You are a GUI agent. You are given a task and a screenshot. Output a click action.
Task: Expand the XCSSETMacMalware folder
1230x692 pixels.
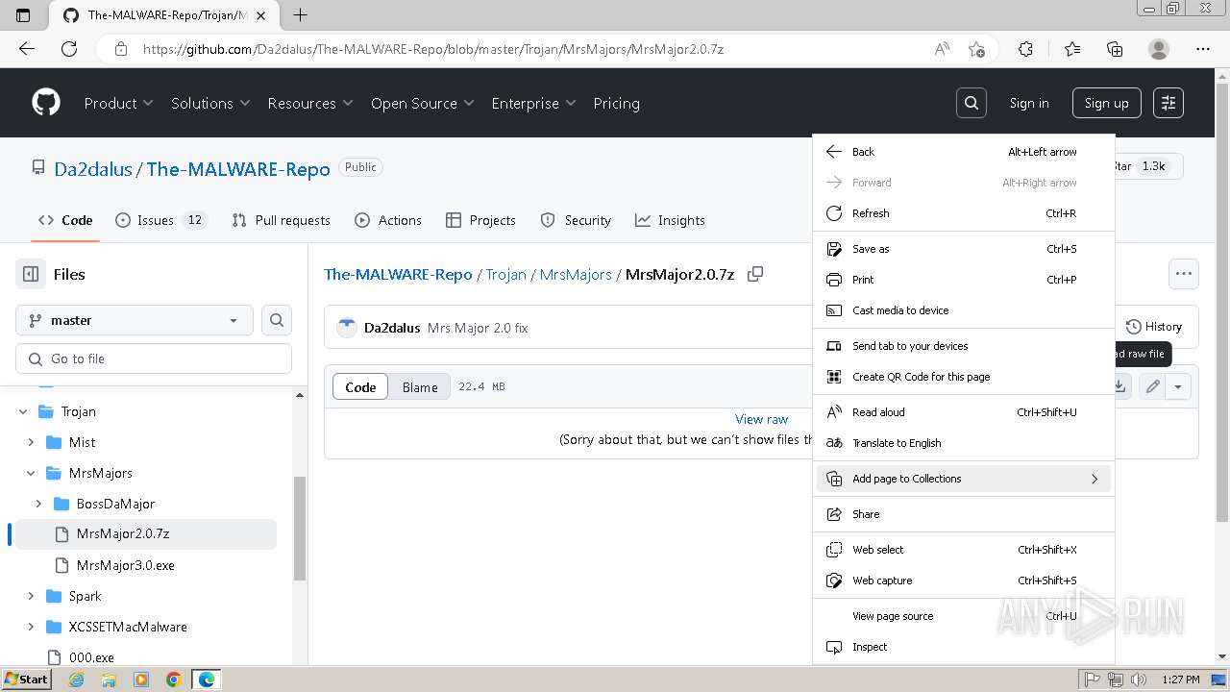pyautogui.click(x=31, y=627)
